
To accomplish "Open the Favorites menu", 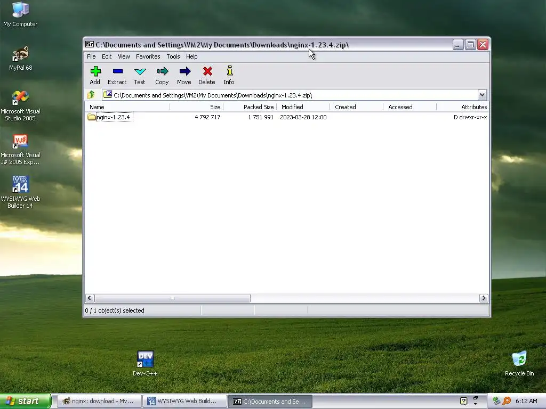I will [148, 56].
